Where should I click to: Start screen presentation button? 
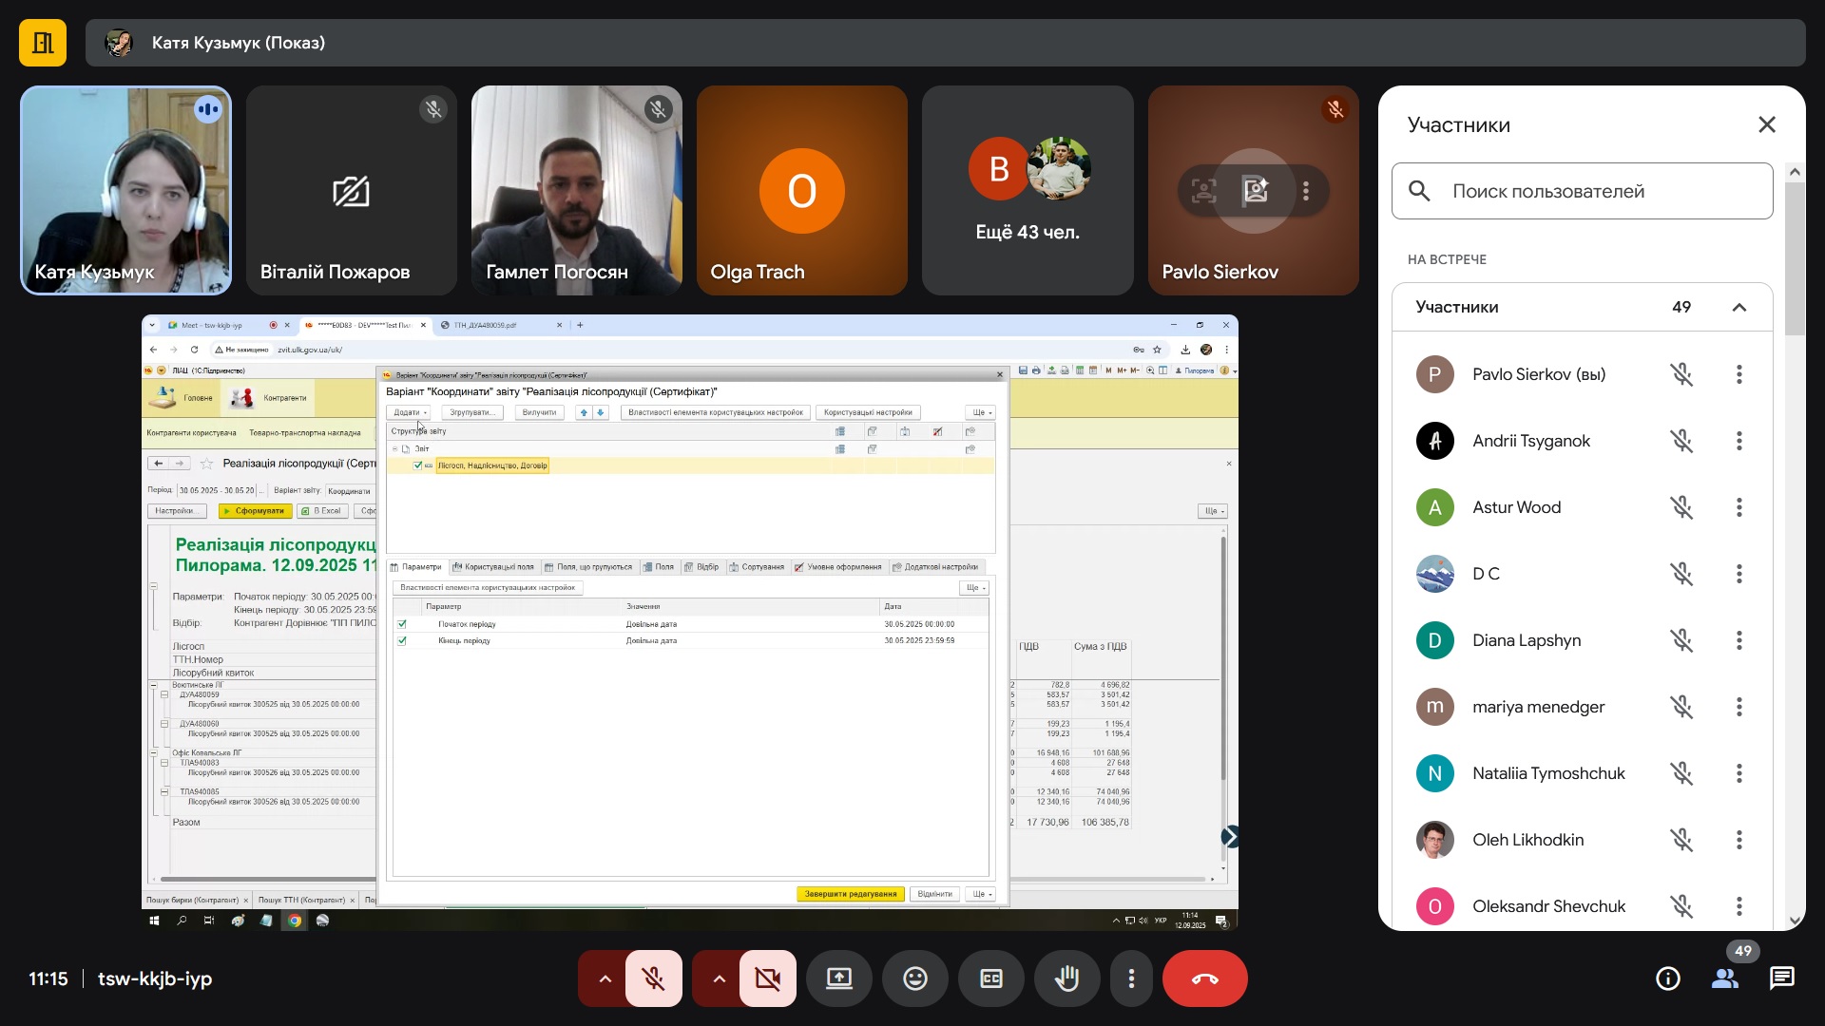click(x=838, y=978)
